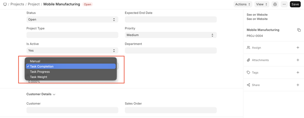Open the three-dots more options menu

point(284,4)
